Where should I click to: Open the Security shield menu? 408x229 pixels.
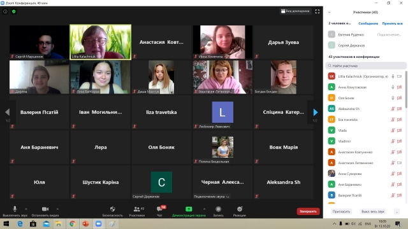112,211
